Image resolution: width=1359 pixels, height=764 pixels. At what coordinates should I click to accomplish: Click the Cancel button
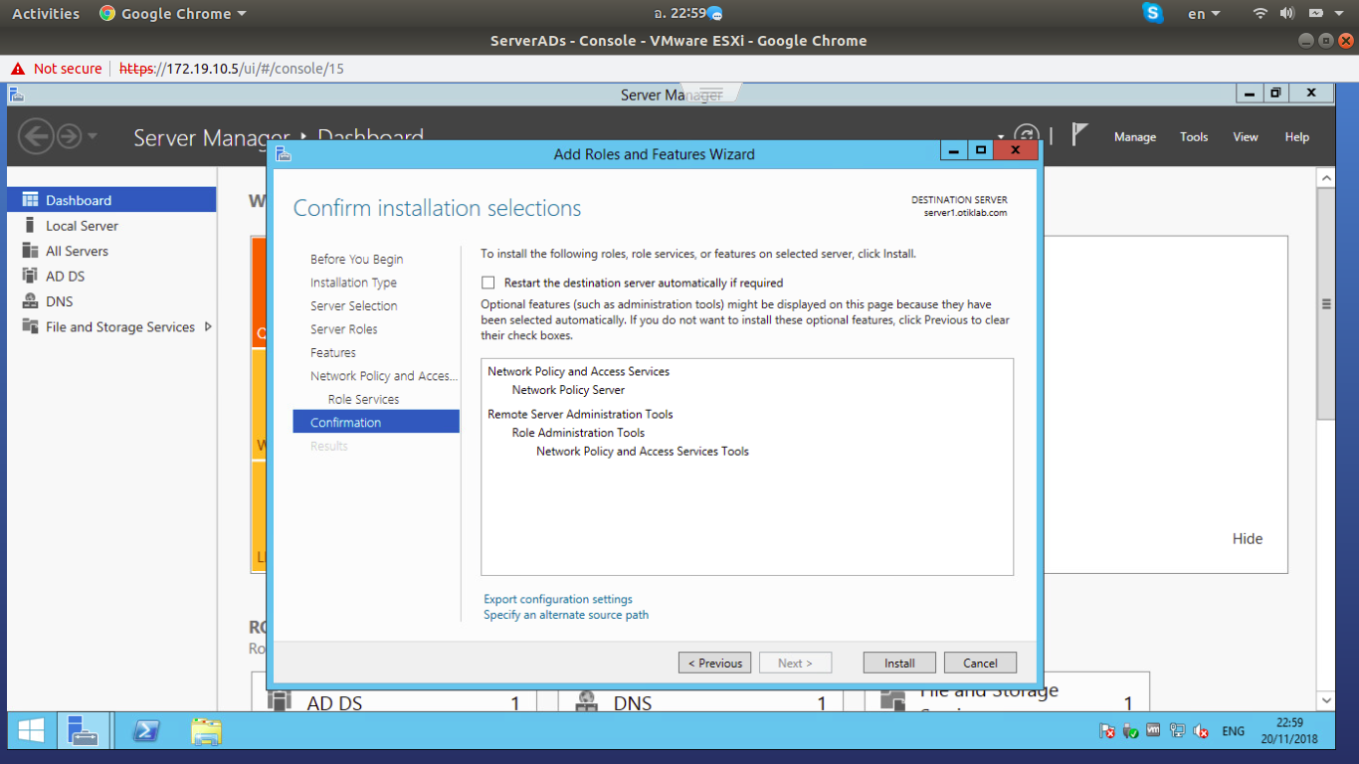coord(980,663)
